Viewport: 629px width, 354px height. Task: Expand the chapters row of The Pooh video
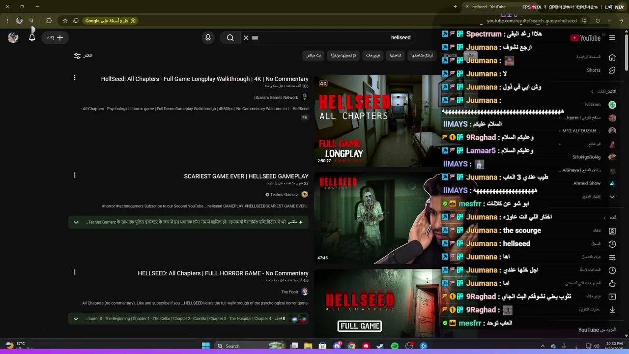pyautogui.click(x=76, y=319)
